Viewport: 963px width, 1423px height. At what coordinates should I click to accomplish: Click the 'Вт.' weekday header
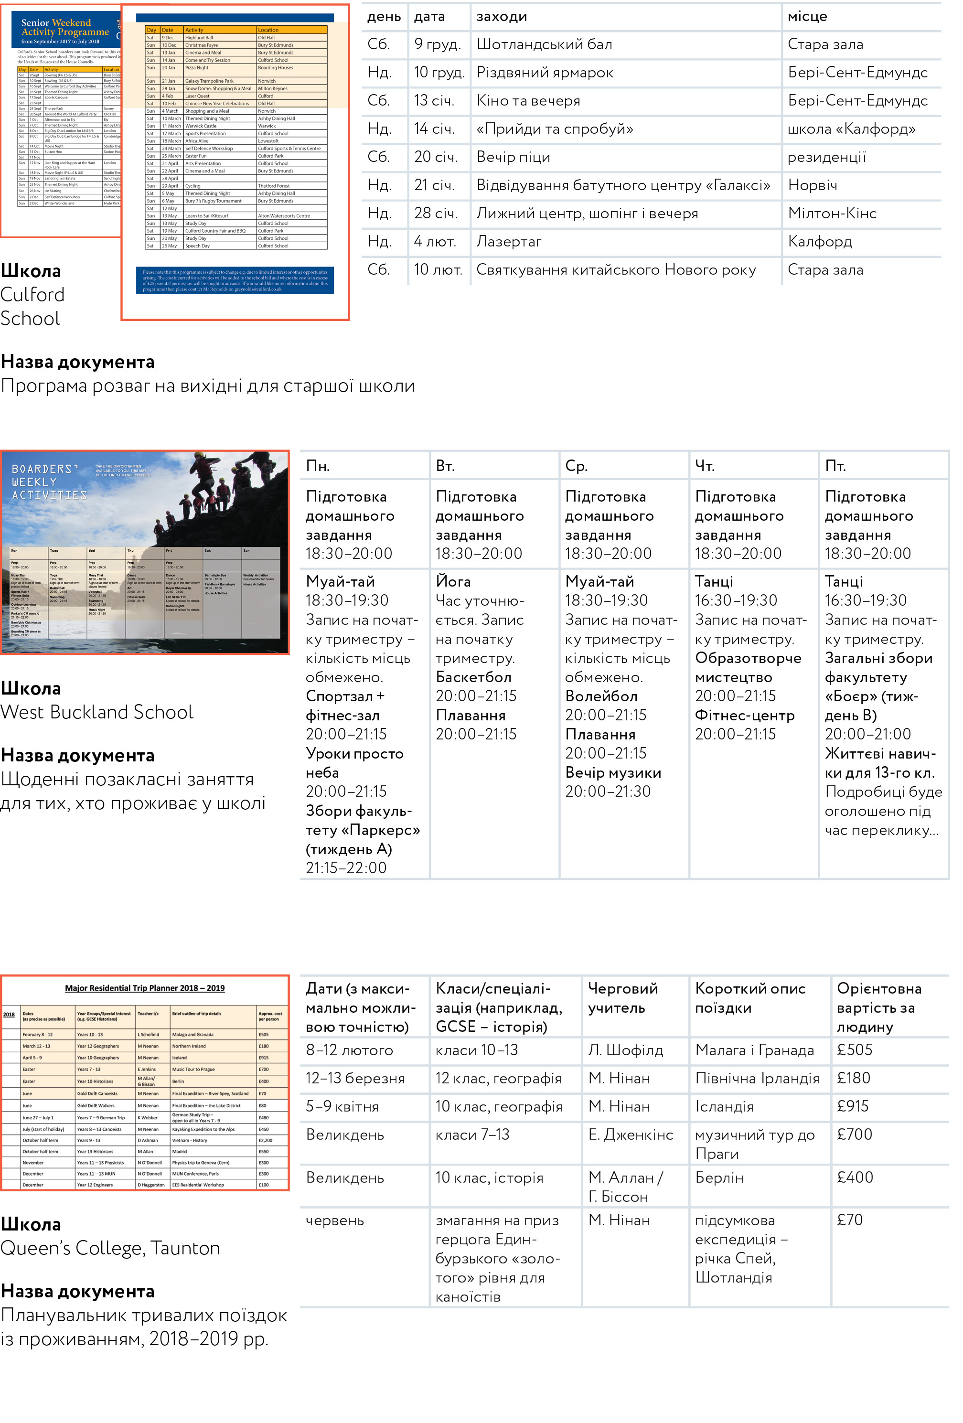pyautogui.click(x=445, y=467)
